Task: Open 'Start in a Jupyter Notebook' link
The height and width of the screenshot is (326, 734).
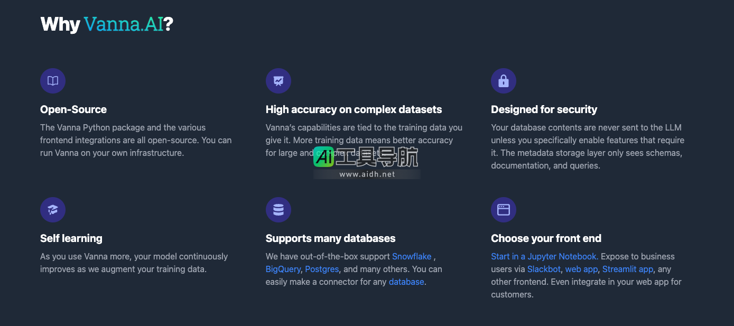Action: click(544, 256)
